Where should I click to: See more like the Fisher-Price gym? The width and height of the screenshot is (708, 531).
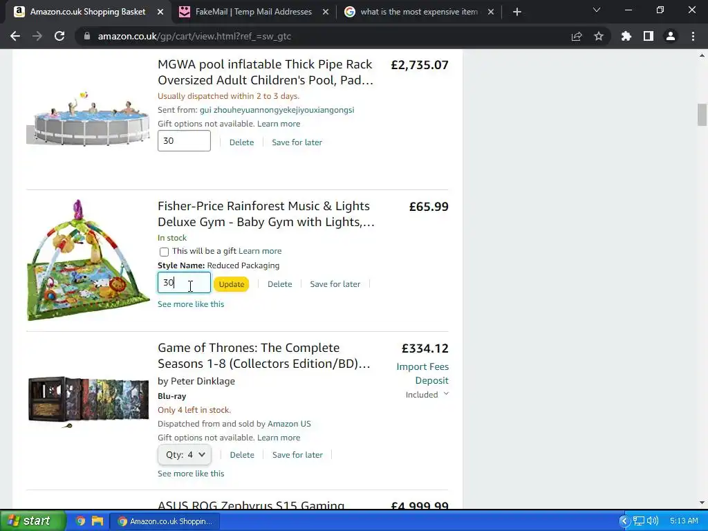(x=191, y=304)
